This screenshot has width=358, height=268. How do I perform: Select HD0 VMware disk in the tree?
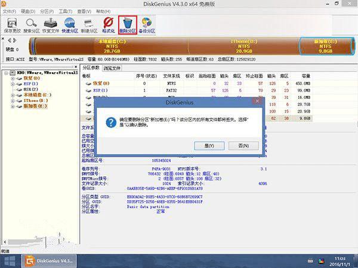pos(48,73)
